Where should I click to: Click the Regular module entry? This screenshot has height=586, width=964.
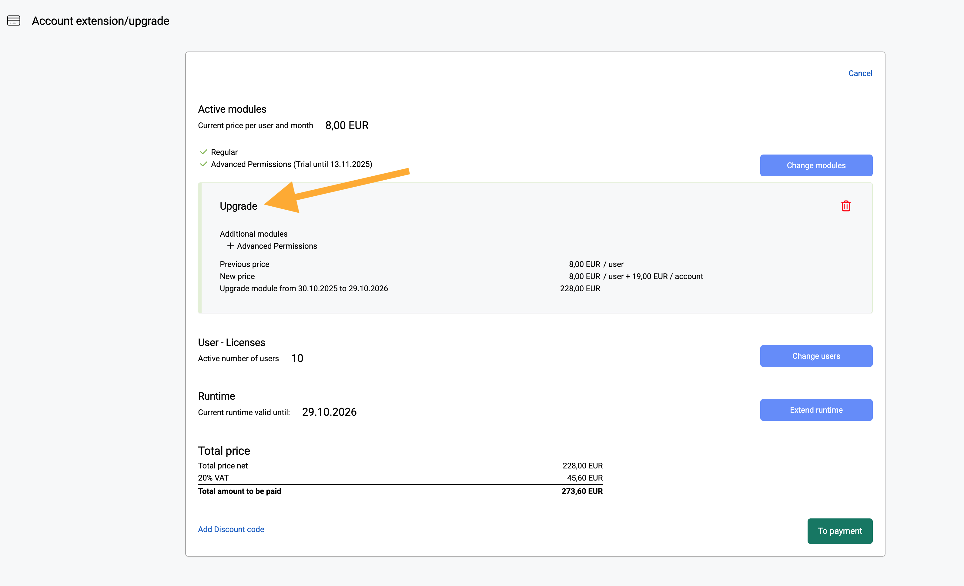click(x=224, y=152)
